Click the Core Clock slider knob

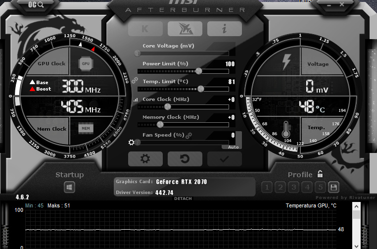click(168, 106)
